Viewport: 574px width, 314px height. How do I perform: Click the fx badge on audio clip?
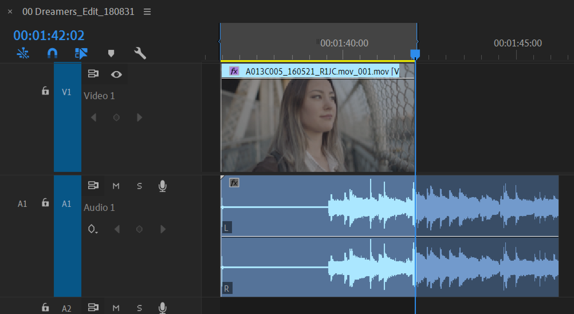coord(234,183)
